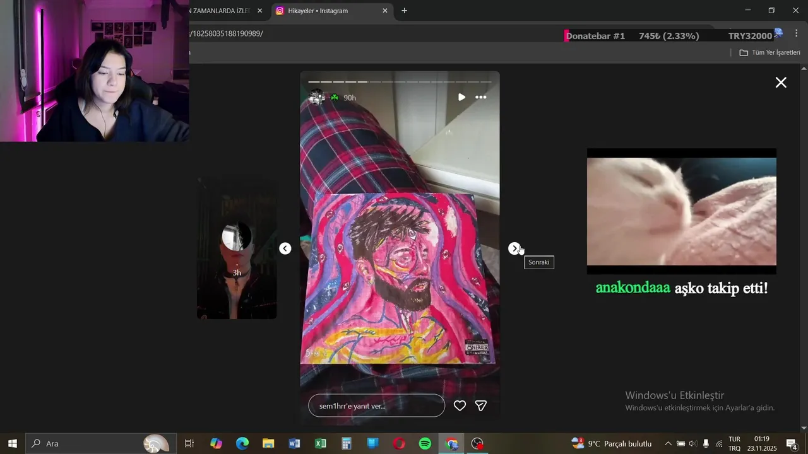Switch the TUR TRQ keyboard language
This screenshot has width=808, height=454.
[x=735, y=443]
